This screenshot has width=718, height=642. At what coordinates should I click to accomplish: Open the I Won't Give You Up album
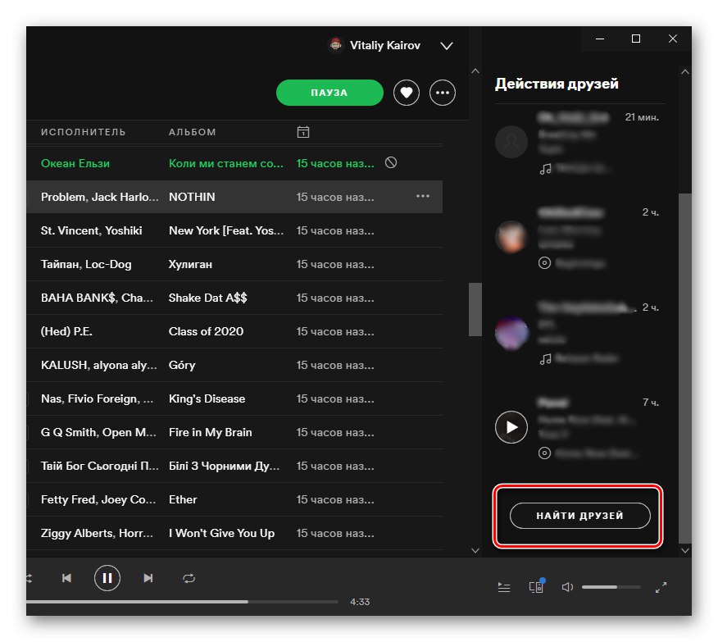pos(221,534)
